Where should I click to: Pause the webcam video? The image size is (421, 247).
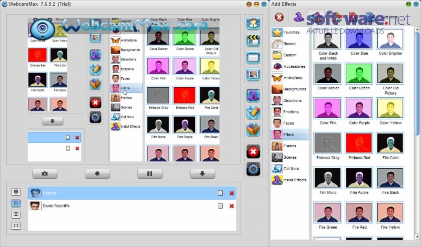pyautogui.click(x=150, y=173)
